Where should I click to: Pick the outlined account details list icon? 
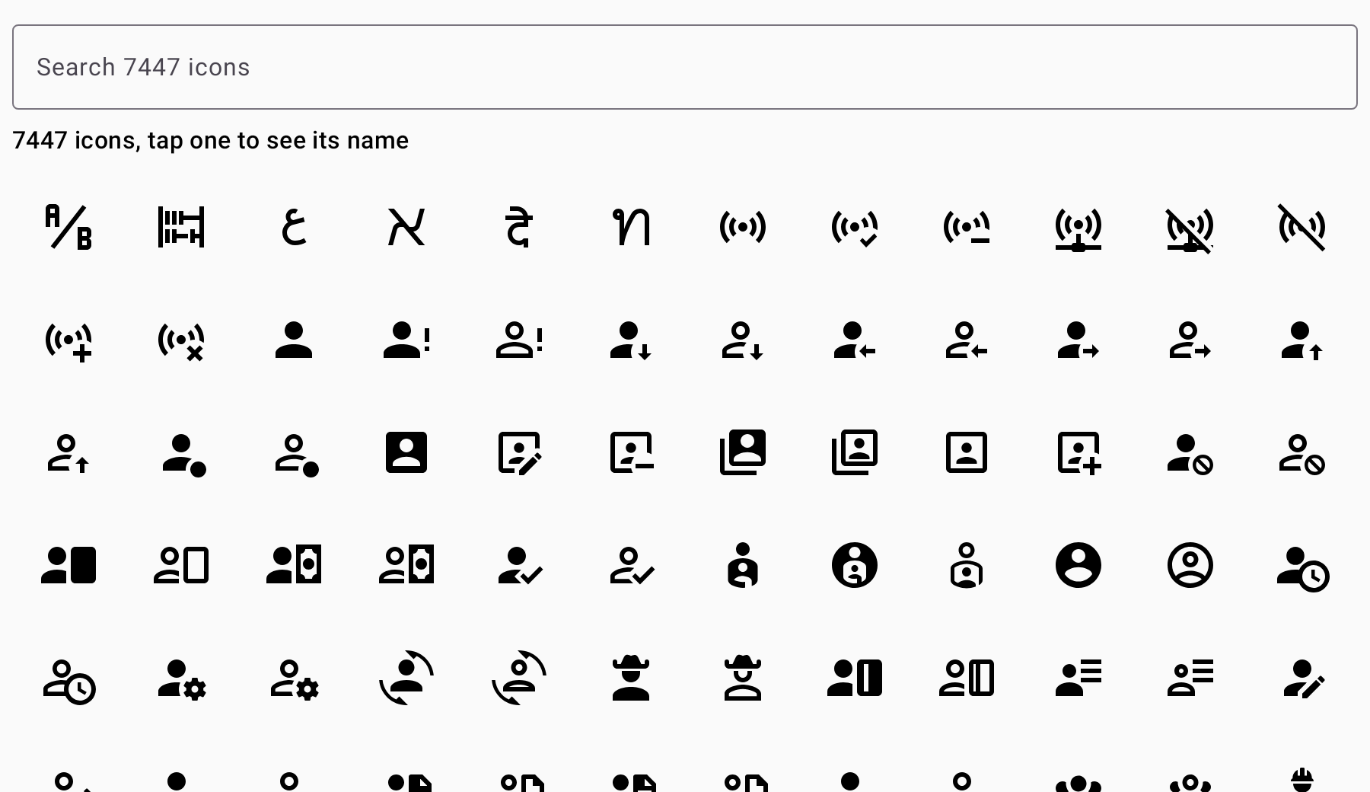click(1190, 678)
